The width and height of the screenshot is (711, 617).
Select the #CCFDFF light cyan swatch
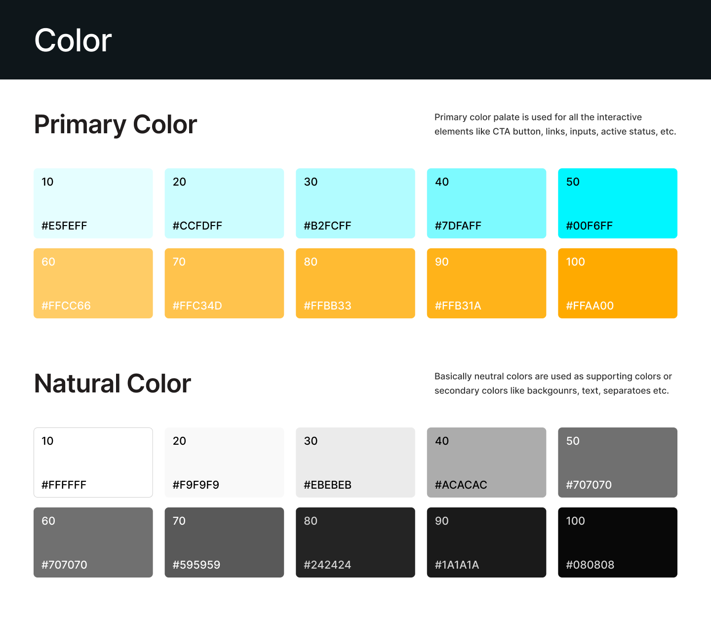coord(224,203)
